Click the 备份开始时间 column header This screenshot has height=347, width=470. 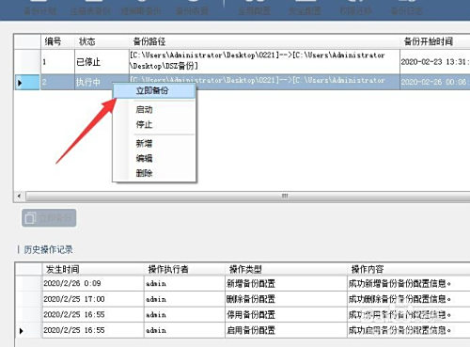tap(435, 41)
